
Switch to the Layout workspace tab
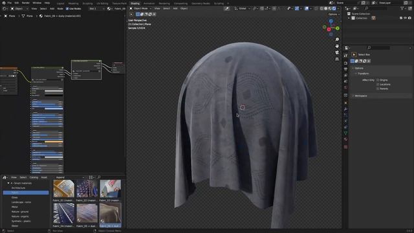pyautogui.click(x=60, y=3)
